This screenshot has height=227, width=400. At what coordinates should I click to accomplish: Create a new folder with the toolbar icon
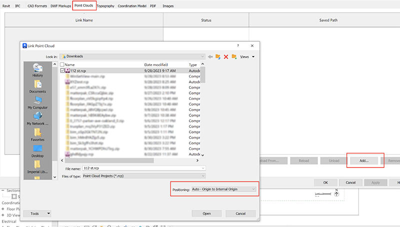[233, 56]
